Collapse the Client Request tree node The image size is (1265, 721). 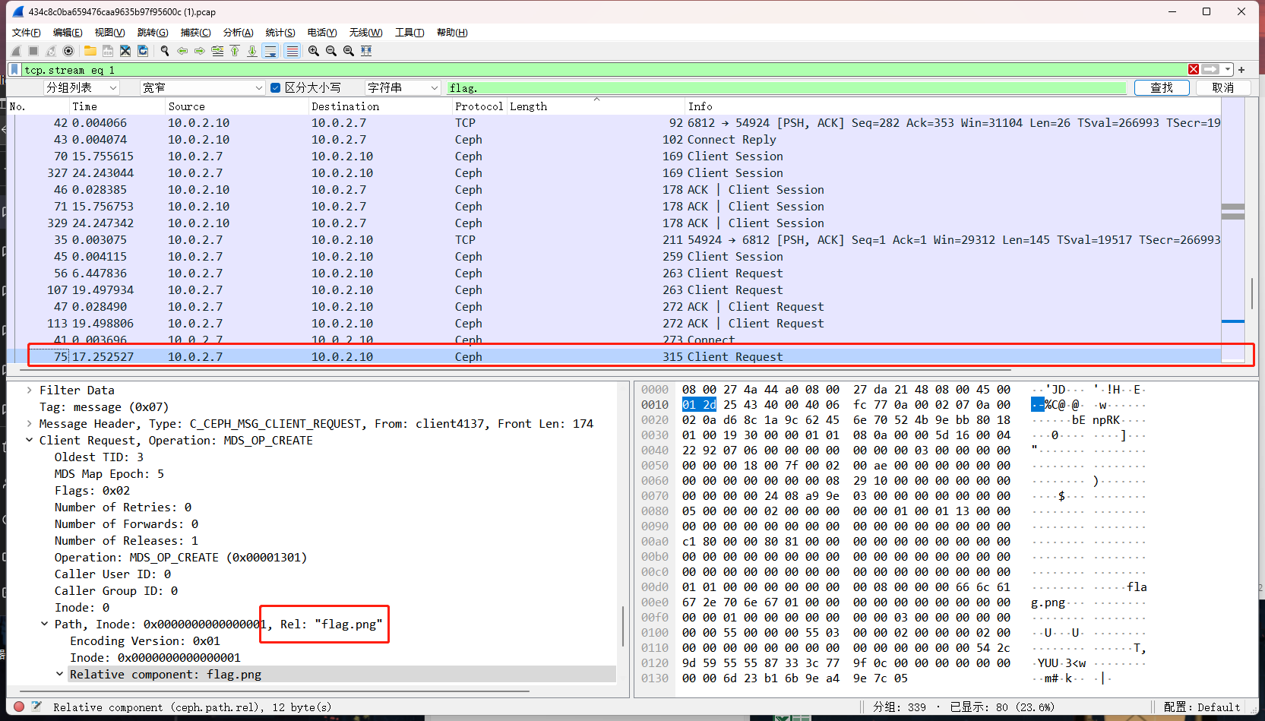[x=30, y=441]
